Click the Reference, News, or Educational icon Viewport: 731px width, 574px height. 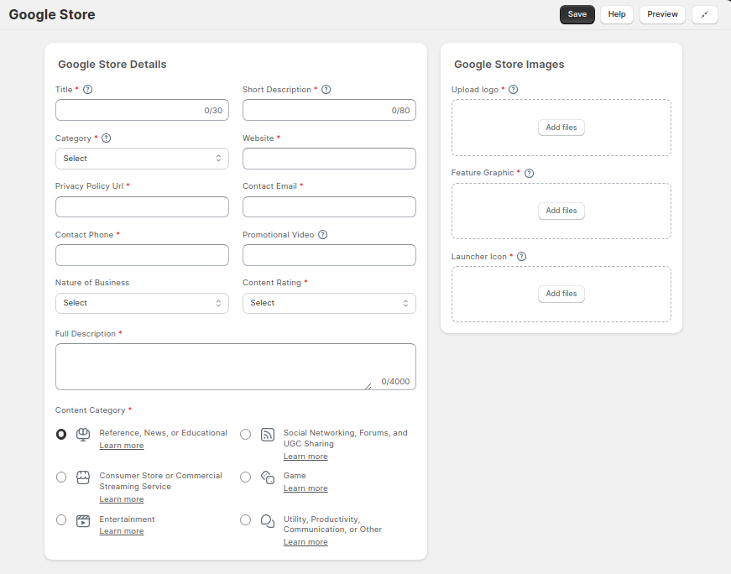click(x=83, y=435)
